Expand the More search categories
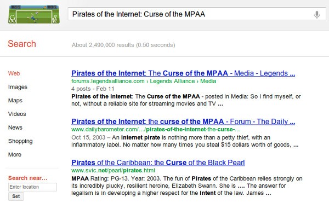Viewport: 329px width, 203px height. 15,155
